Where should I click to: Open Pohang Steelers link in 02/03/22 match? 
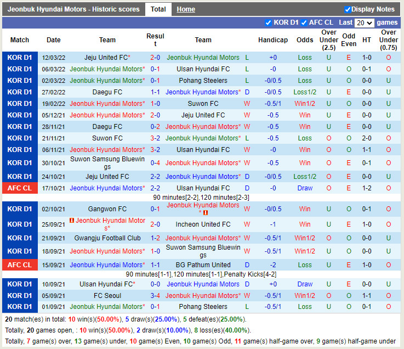click(203, 81)
